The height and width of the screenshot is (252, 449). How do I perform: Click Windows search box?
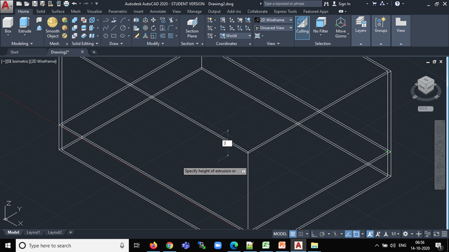click(x=72, y=246)
